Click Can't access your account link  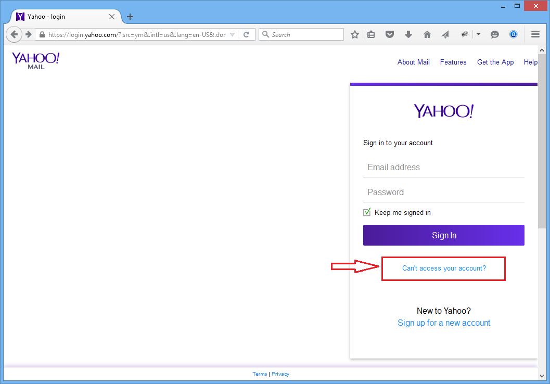pos(443,268)
